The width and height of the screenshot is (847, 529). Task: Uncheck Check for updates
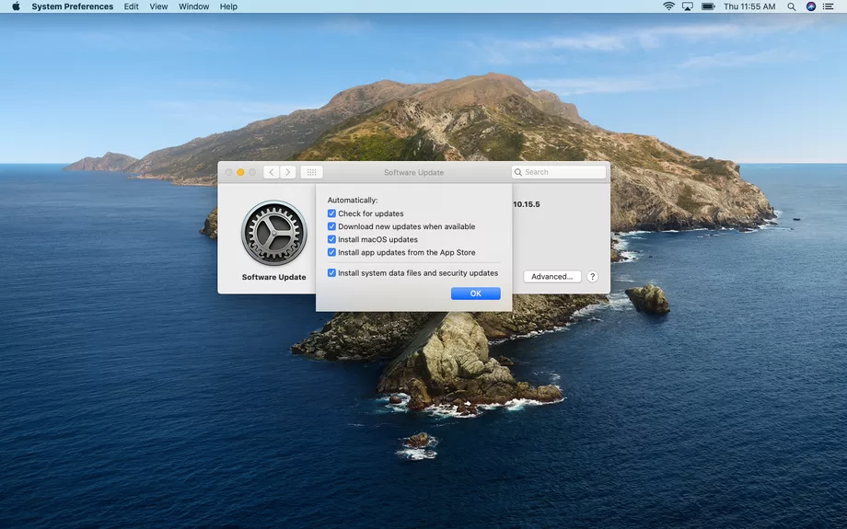coord(332,213)
